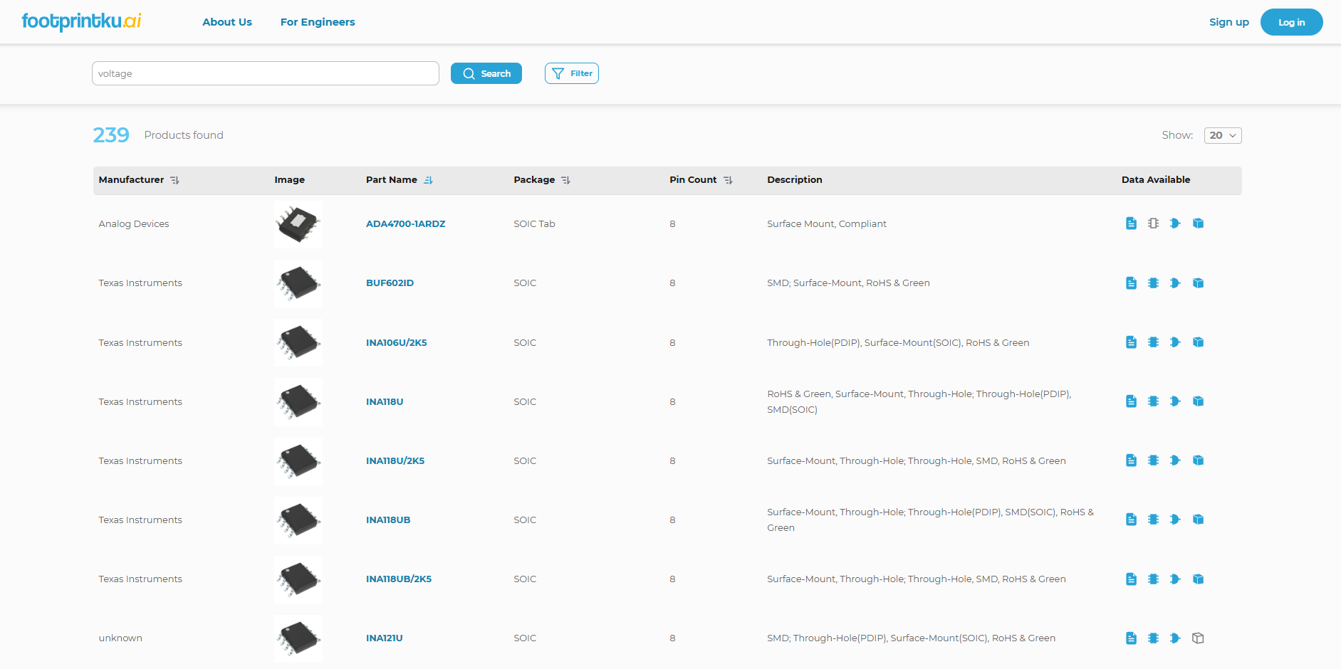
Task: Click schematic symbol icon for INA121U
Action: [x=1175, y=638]
